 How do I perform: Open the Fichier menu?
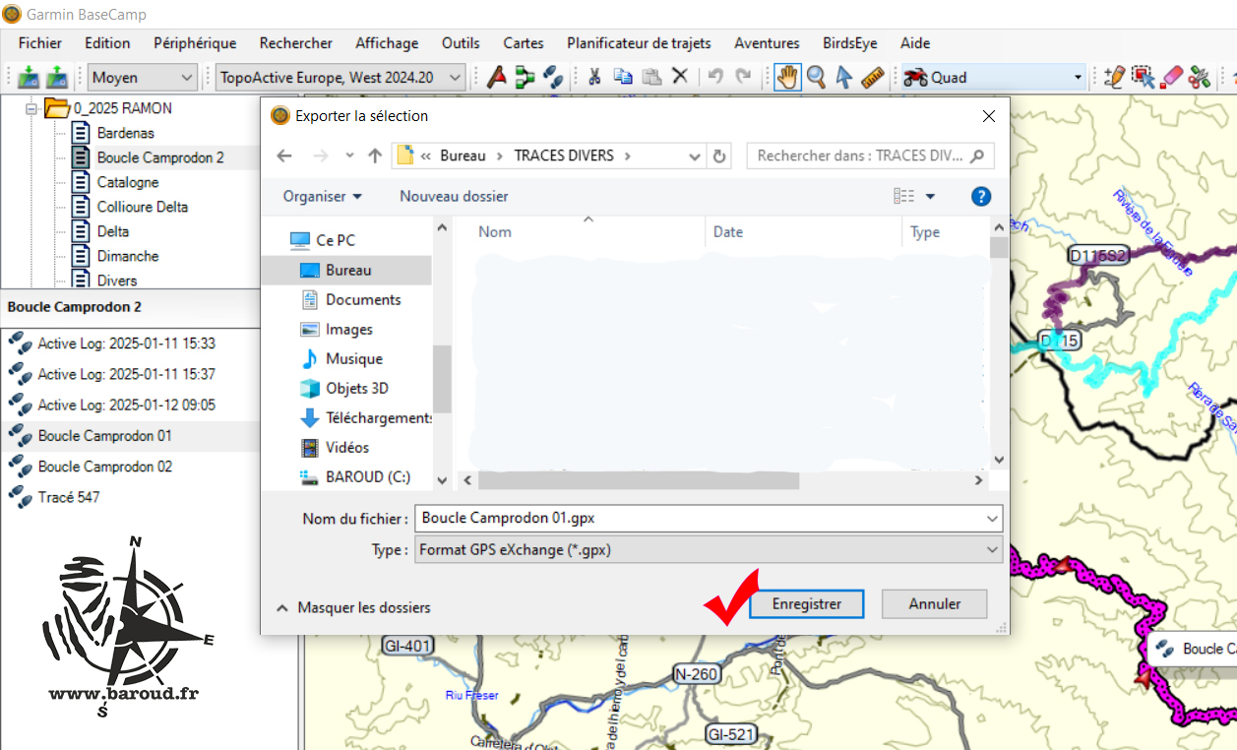click(x=40, y=42)
